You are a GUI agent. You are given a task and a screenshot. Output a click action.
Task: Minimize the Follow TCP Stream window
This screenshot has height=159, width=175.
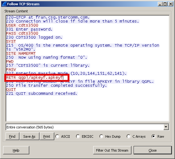click(160, 4)
